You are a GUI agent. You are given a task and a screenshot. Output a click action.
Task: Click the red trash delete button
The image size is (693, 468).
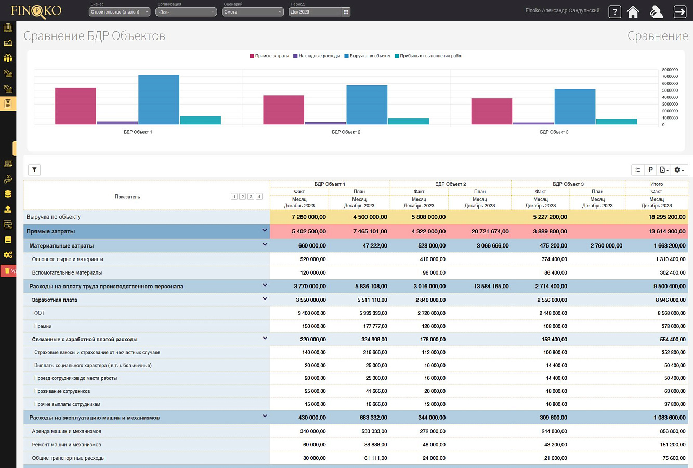[x=8, y=270]
